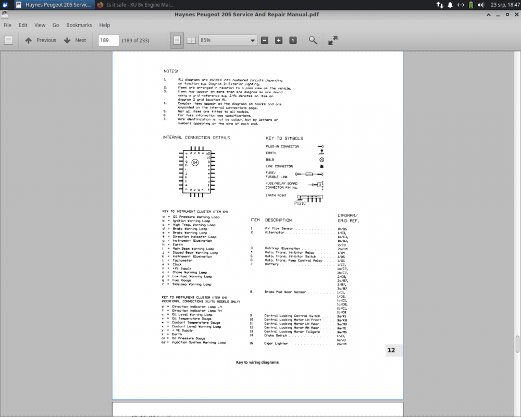Image resolution: width=521 pixels, height=417 pixels.
Task: Open the find magnifier tool
Action: pos(313,40)
